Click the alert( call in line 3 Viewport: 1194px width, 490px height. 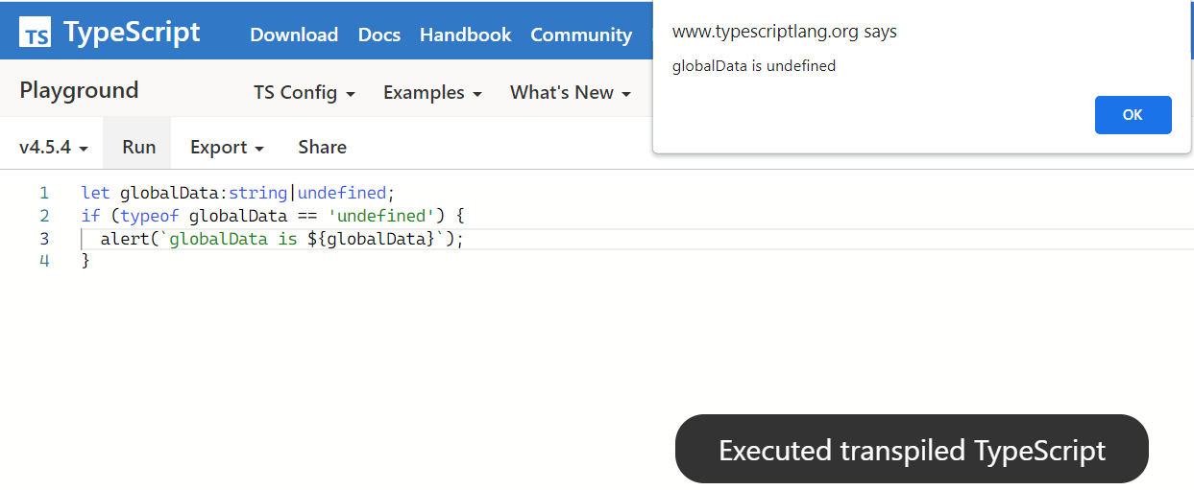(130, 239)
